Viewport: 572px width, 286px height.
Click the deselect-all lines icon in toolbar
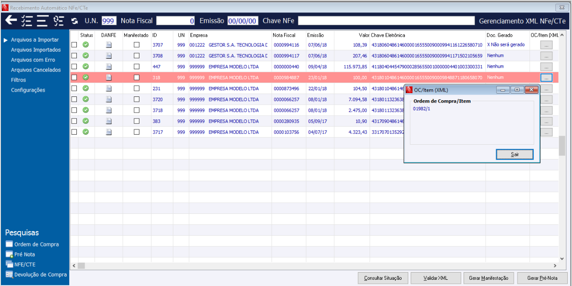(x=42, y=21)
